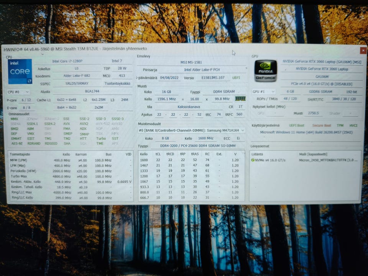Click the 0.6695 V VID value

click(124, 182)
